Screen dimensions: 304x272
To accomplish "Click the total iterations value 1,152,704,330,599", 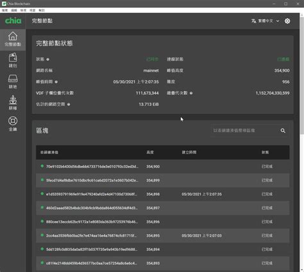I will click(273, 93).
